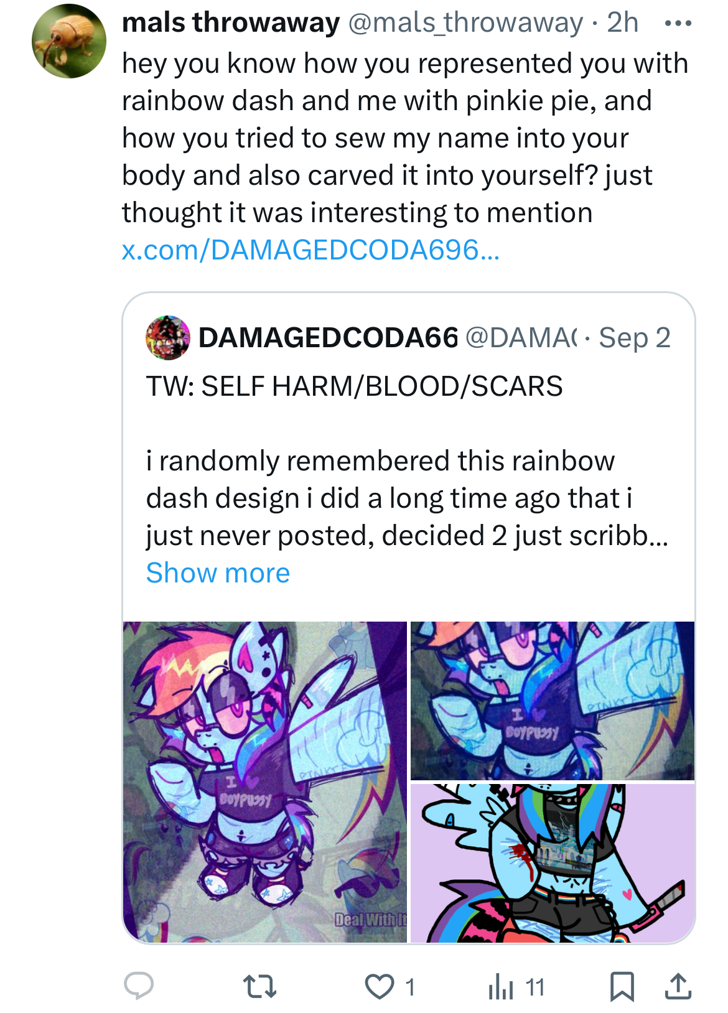Open the mals throwaway display name
The height and width of the screenshot is (1013, 728).
tap(231, 22)
